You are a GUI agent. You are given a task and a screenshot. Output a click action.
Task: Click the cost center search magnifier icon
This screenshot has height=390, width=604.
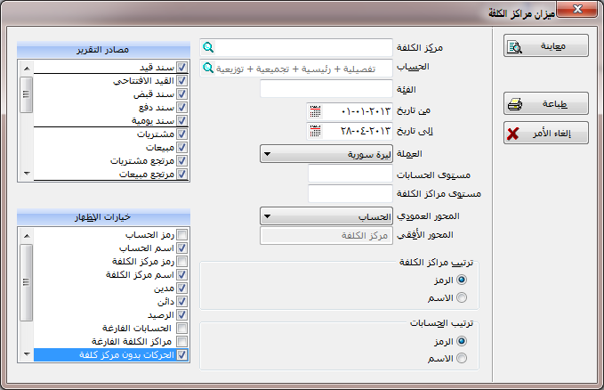coord(207,47)
